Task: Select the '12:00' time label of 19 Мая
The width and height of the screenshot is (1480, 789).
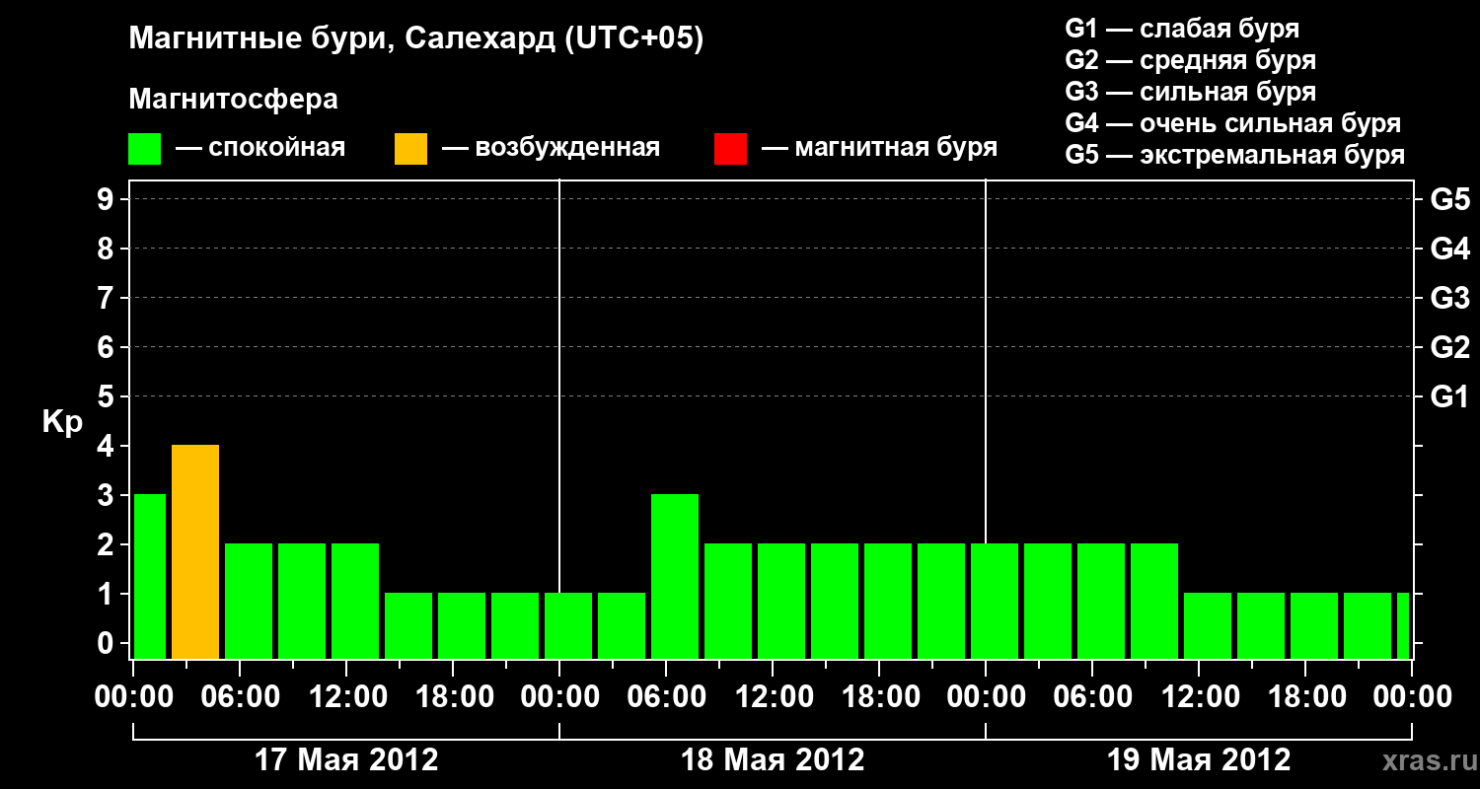Action: point(1199,697)
